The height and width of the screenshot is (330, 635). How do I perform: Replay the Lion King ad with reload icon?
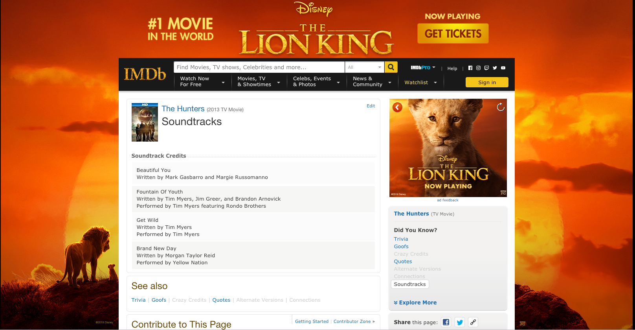tap(501, 107)
